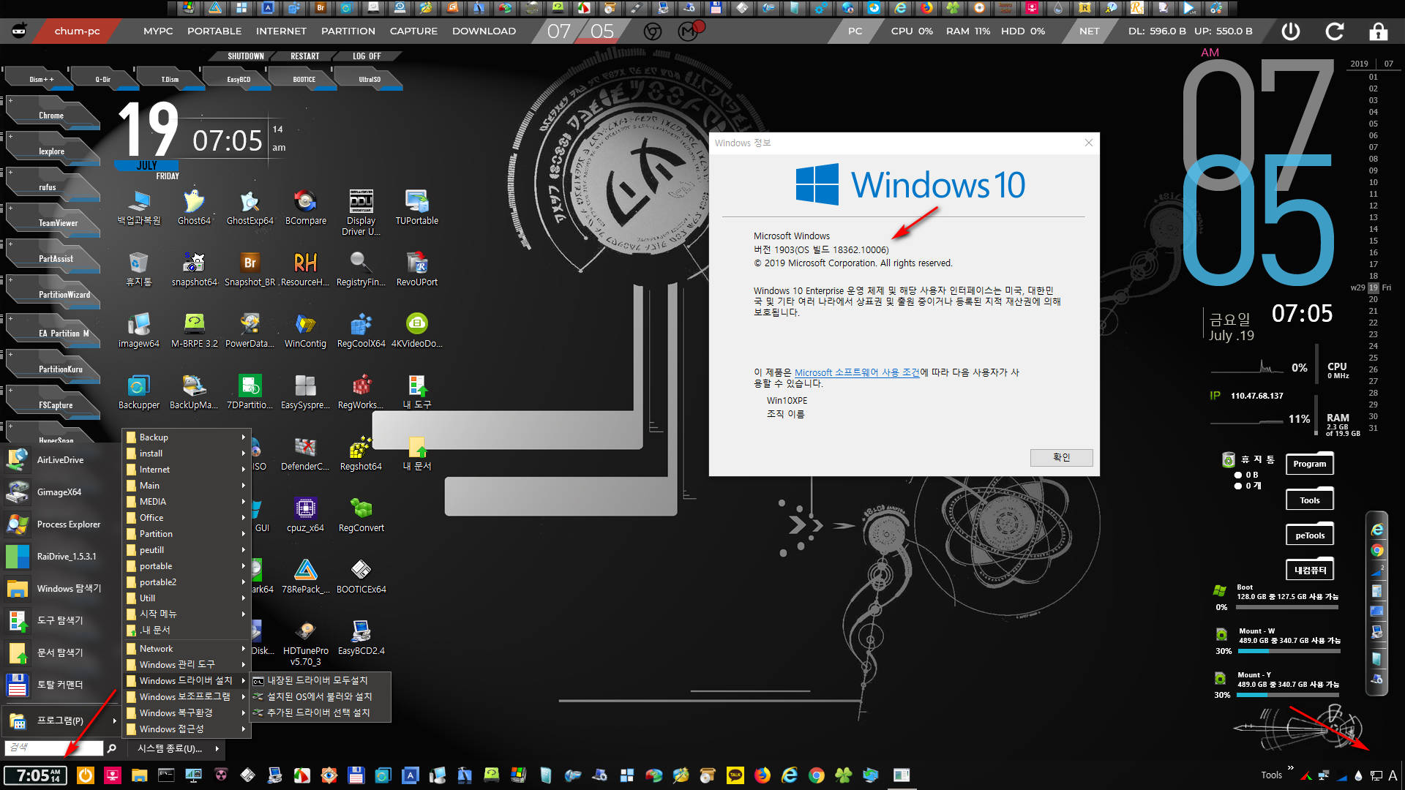This screenshot has height=790, width=1405.
Task: Open MYPC menu in top bar
Action: (158, 31)
